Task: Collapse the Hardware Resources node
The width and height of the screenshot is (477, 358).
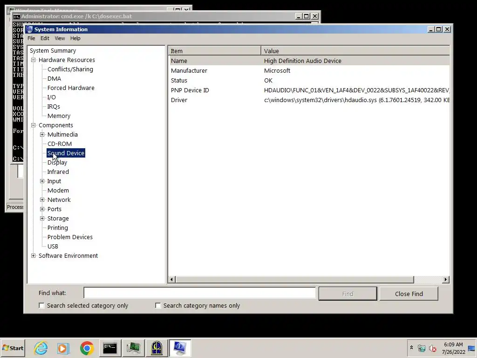Action: click(34, 60)
